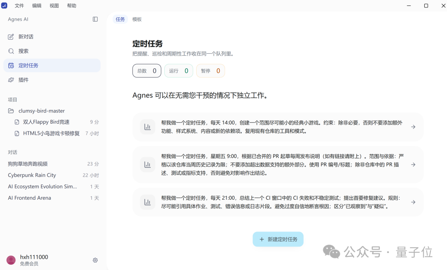Open the Cyberpunk Rain City conversation
Screen dimensions: 447x270
(52, 175)
